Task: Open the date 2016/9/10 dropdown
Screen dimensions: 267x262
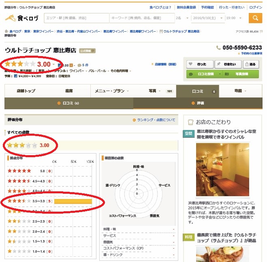Action: pos(208,18)
